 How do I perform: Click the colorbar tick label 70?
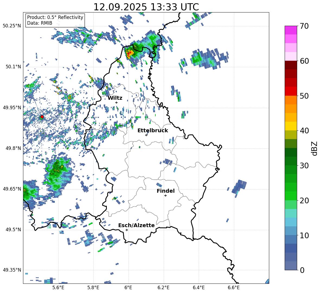point(304,26)
